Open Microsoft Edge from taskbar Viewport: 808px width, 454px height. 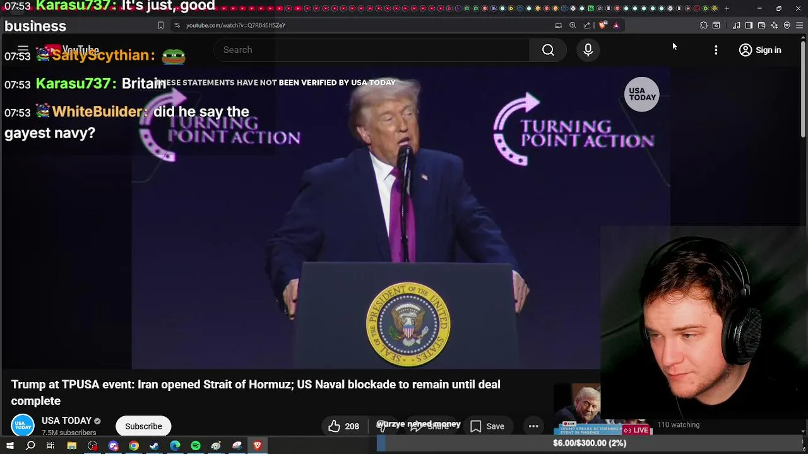click(175, 446)
